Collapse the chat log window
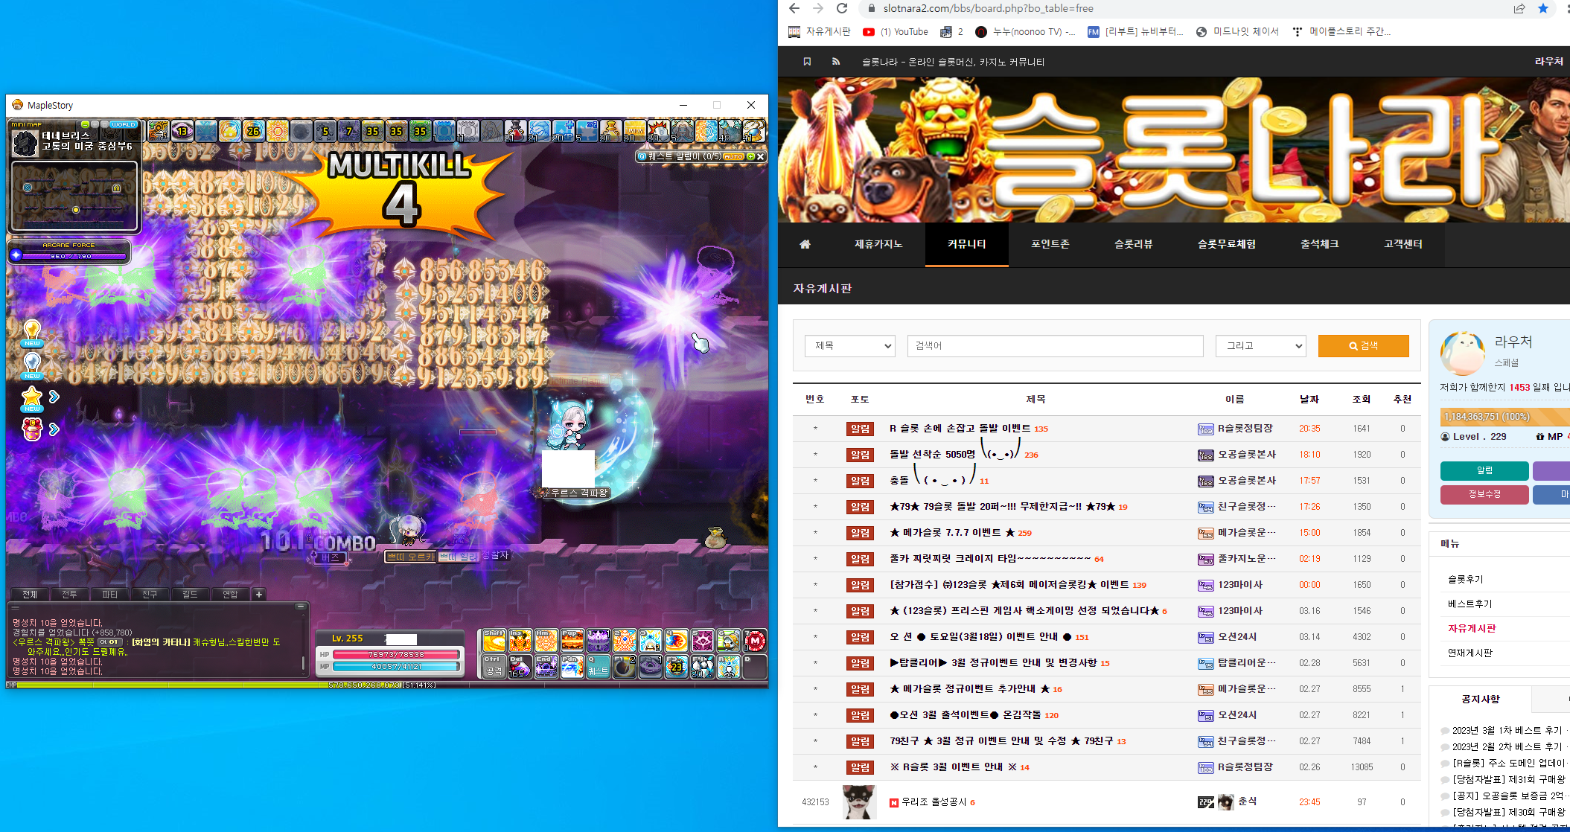The width and height of the screenshot is (1570, 832). tap(301, 607)
